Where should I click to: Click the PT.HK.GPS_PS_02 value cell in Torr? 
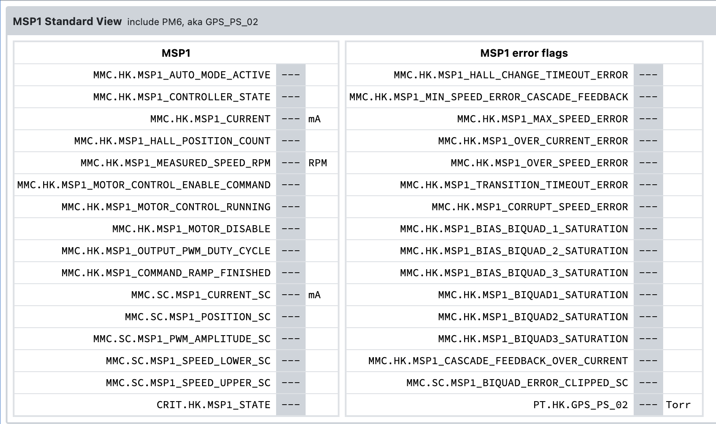[648, 405]
